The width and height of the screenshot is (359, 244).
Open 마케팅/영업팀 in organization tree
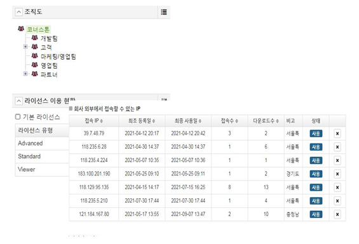[x=58, y=57]
